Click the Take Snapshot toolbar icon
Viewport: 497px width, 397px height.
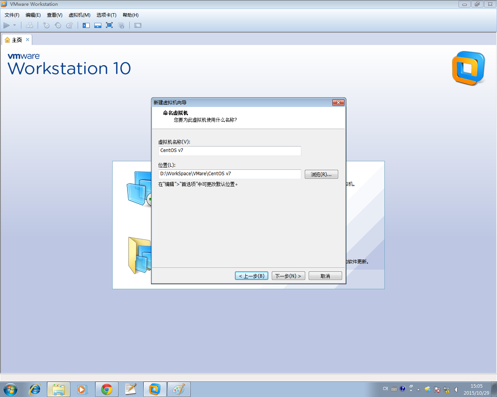click(x=46, y=25)
